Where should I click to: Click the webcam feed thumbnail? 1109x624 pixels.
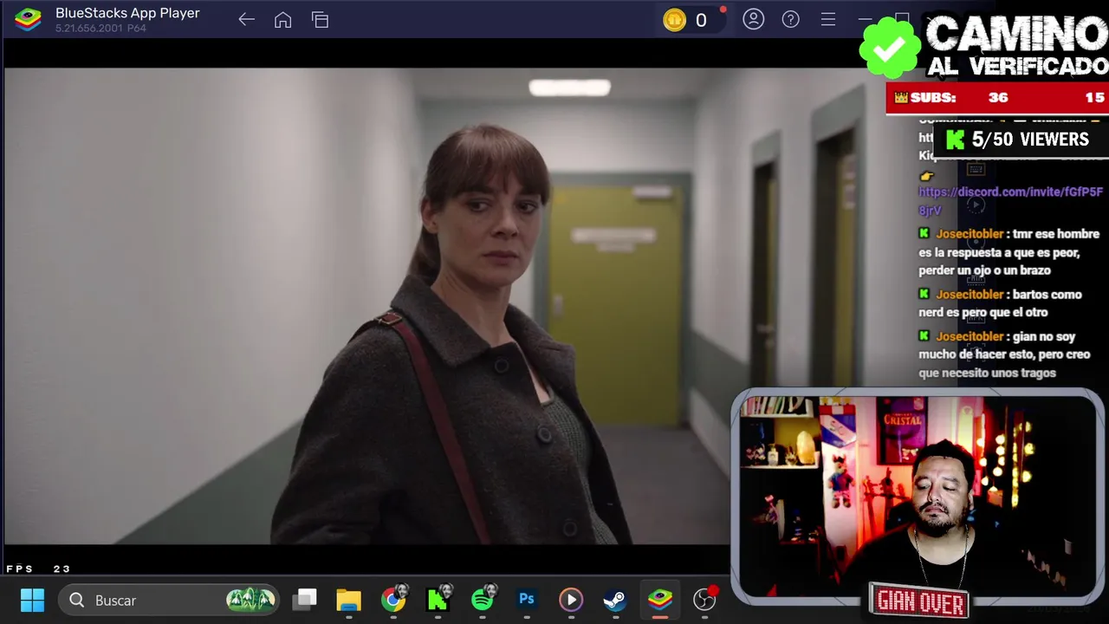click(917, 496)
